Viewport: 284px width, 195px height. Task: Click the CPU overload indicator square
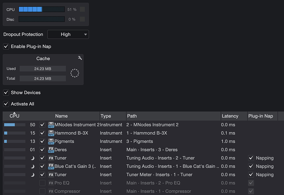pos(82,9)
